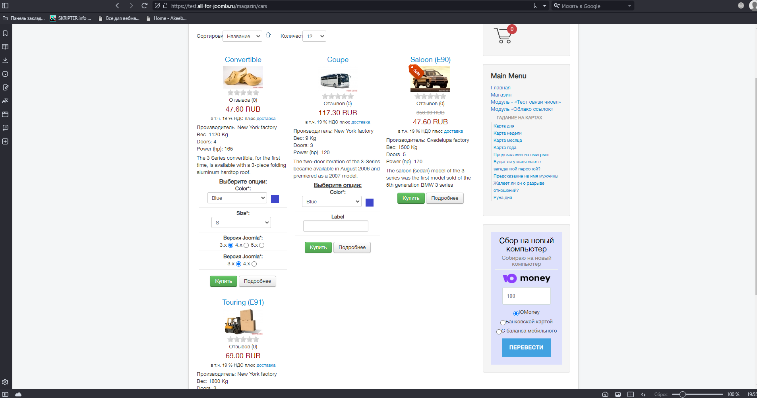Choose С баланса мобильного payment method
The height and width of the screenshot is (398, 757).
point(499,332)
